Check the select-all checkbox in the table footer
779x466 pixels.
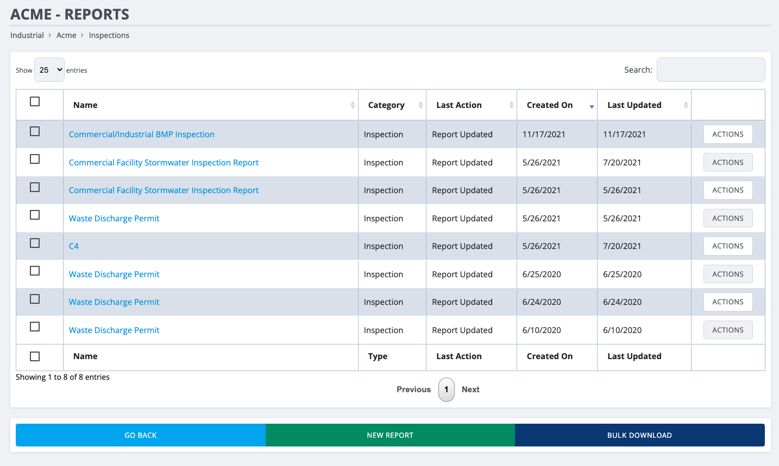[35, 356]
